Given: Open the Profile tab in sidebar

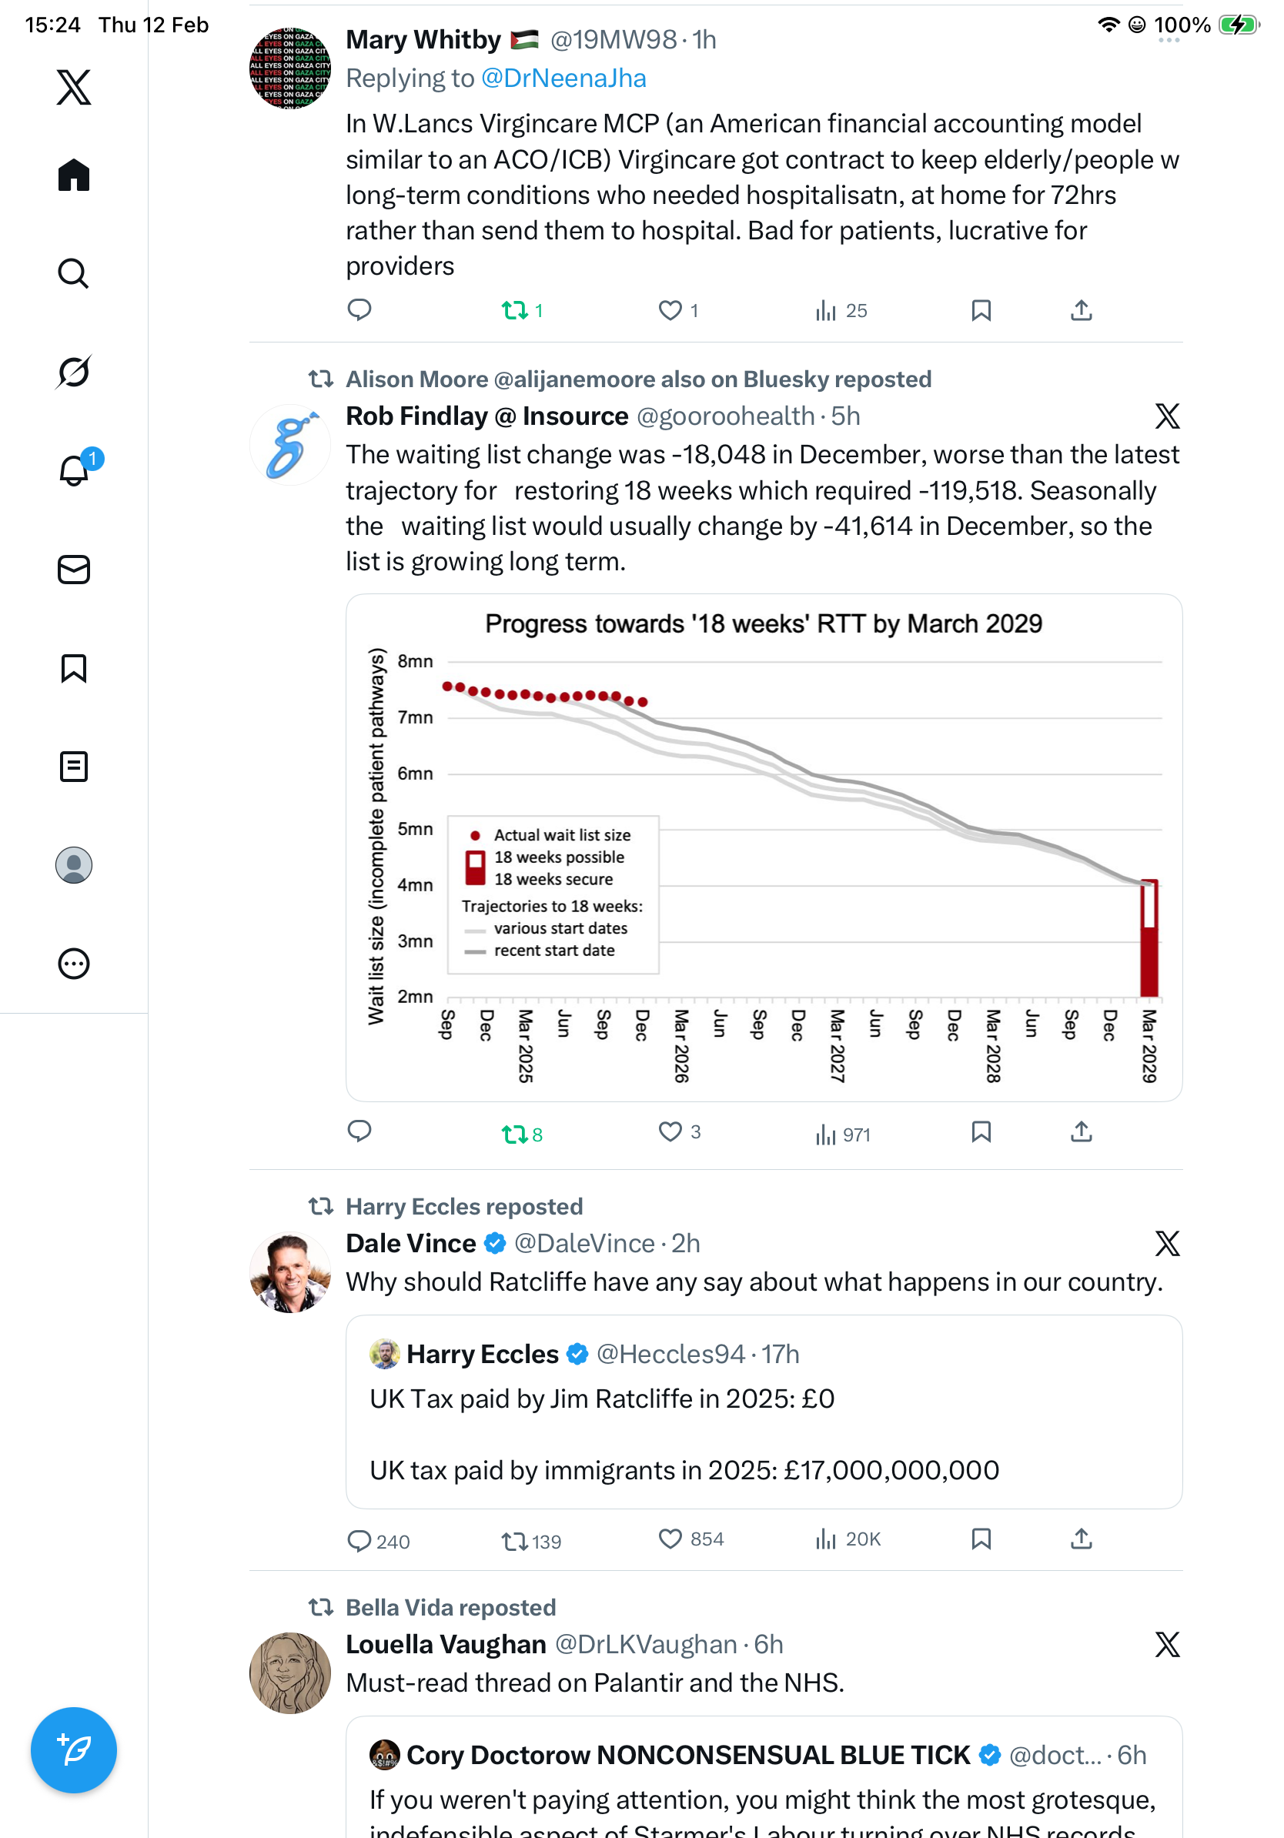Looking at the screenshot, I should [x=74, y=865].
